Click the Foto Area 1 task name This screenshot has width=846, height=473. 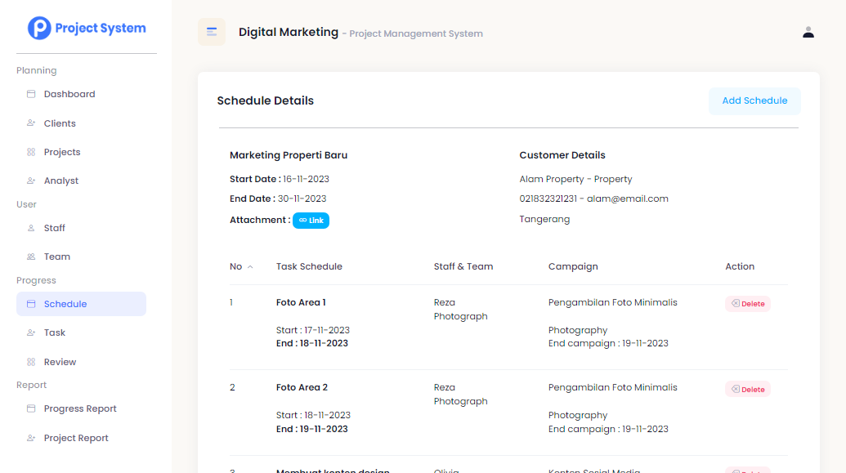(301, 302)
